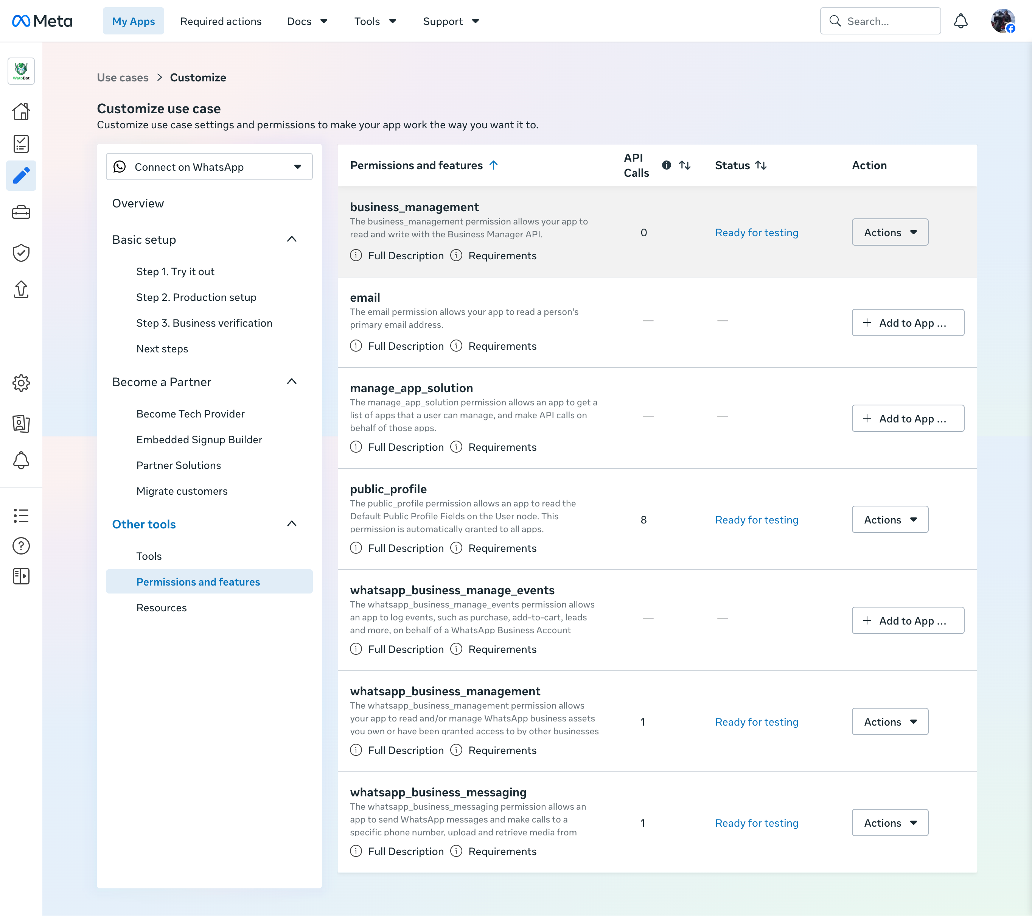Open Actions dropdown for public_profile

(x=890, y=519)
